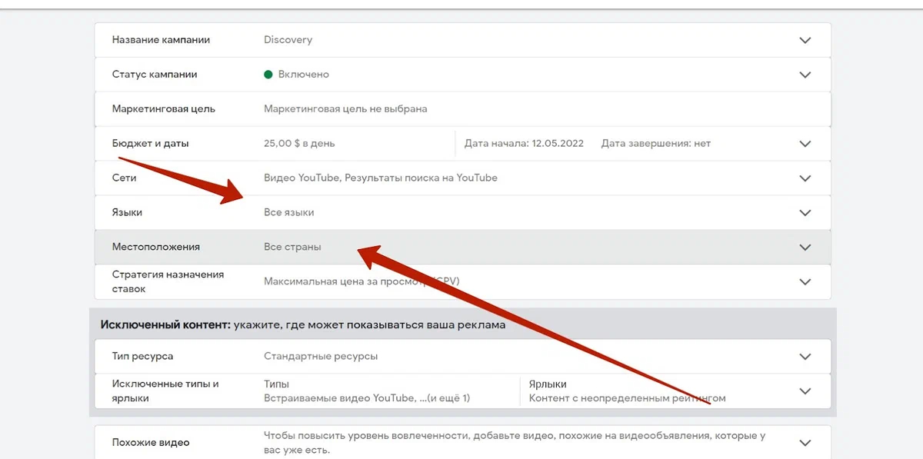This screenshot has width=923, height=459.
Task: Click the start date 'Дата начала: 12.05.2022'
Action: coord(524,144)
